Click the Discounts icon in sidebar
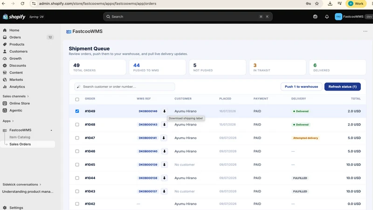This screenshot has width=373, height=210. point(5,65)
